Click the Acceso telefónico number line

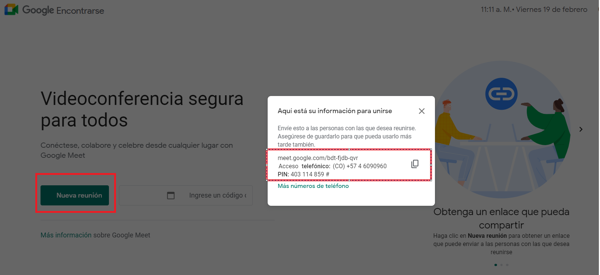(x=332, y=166)
